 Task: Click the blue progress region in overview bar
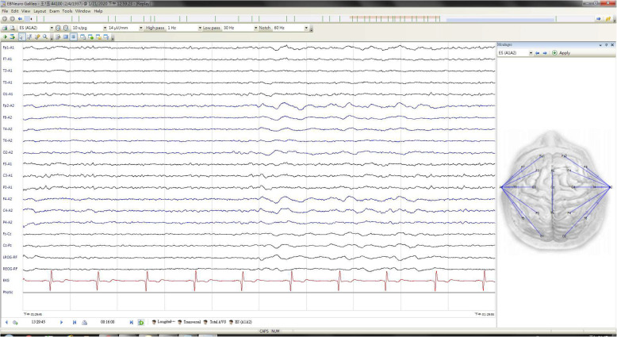pos(500,19)
